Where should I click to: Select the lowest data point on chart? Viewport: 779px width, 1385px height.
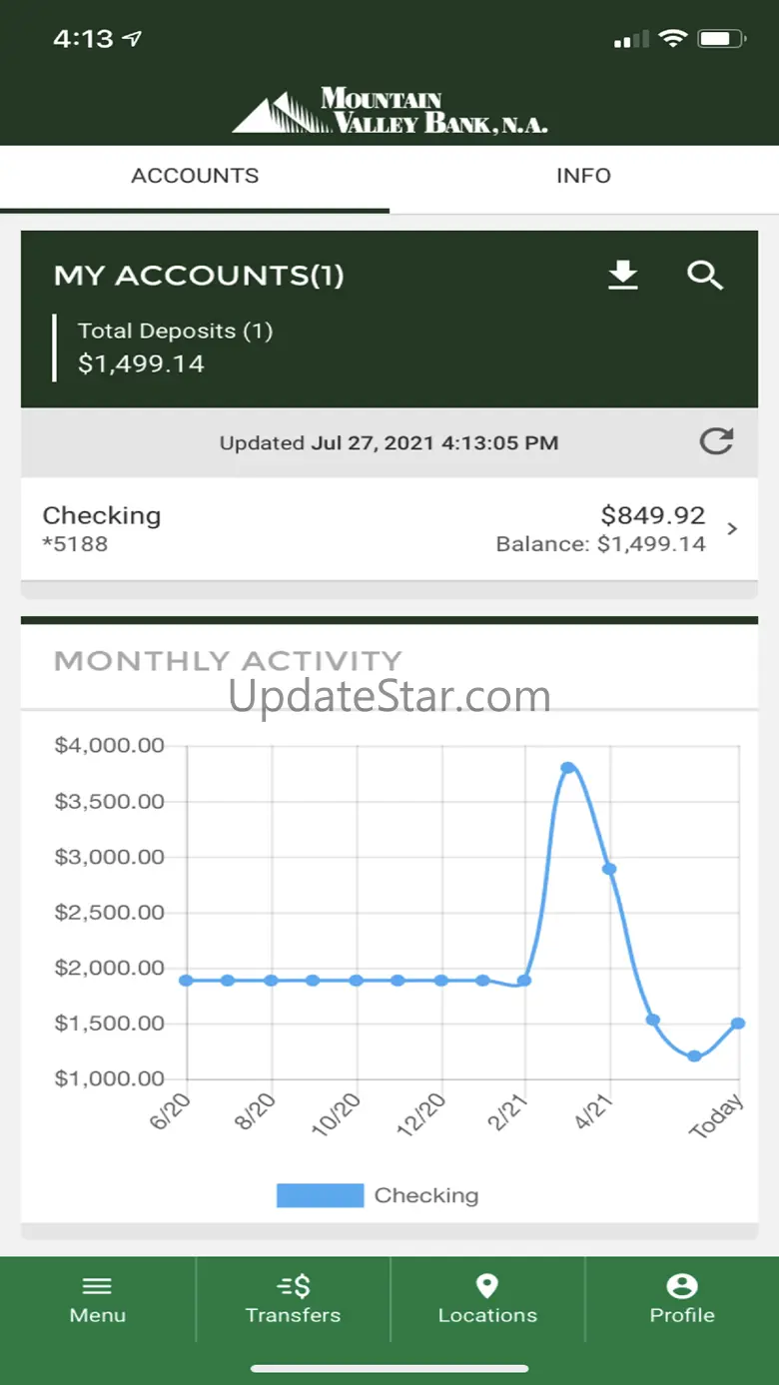click(x=694, y=1055)
